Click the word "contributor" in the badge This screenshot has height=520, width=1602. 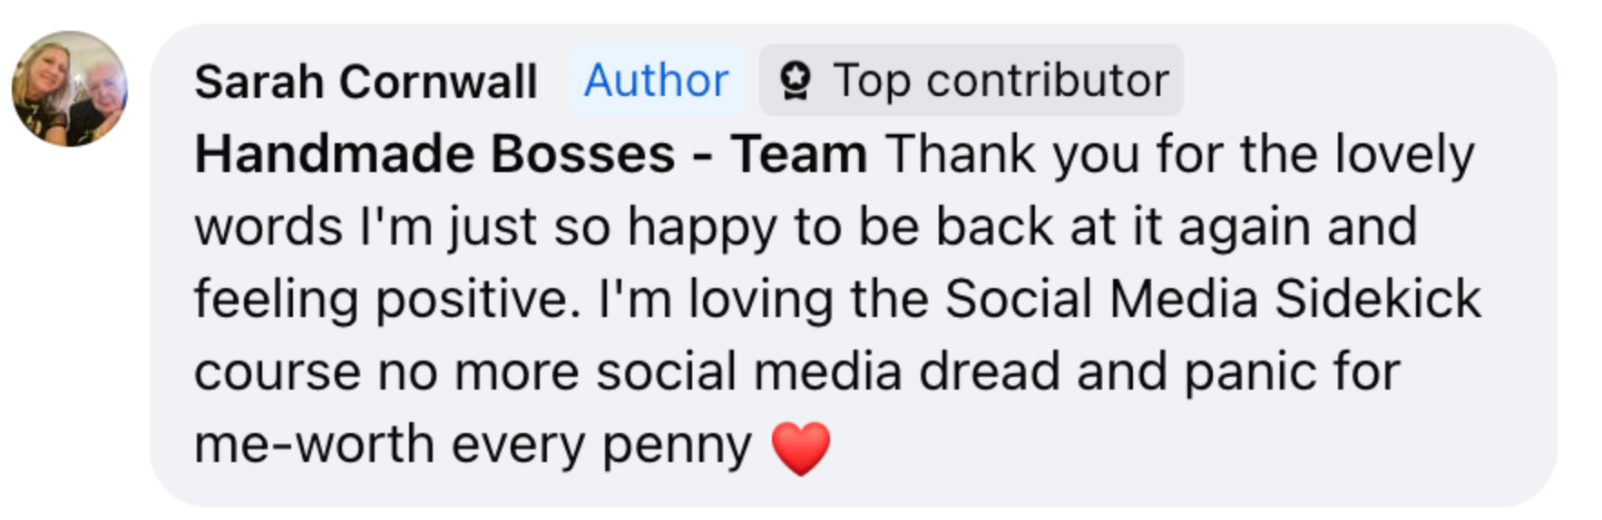tap(1048, 81)
